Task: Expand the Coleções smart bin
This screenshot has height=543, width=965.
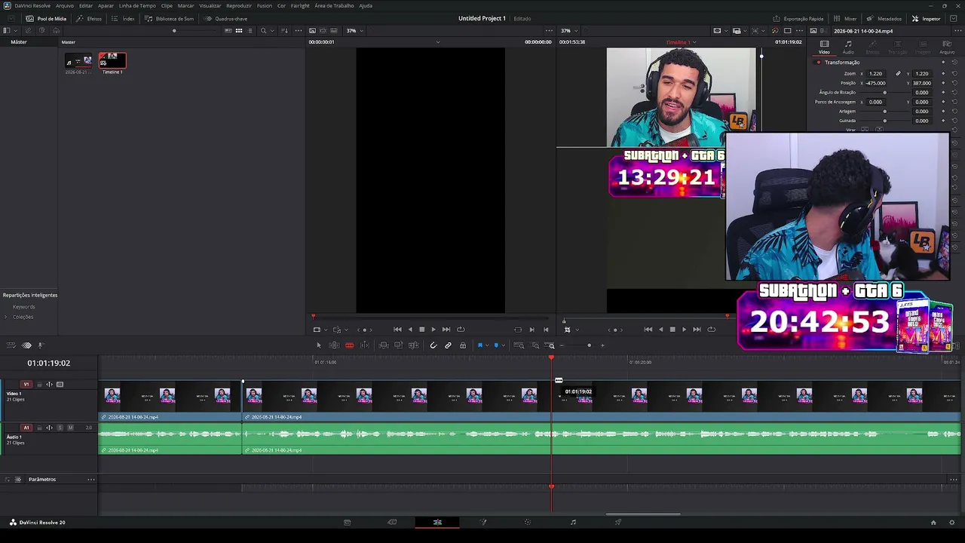Action: (x=6, y=317)
